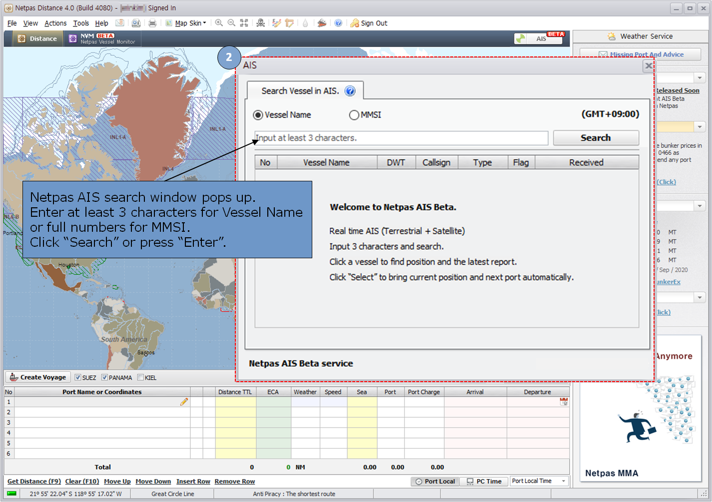Click the Zoom Out magnifier toolbar icon
Viewport: 712px width, 502px height.
coord(231,23)
